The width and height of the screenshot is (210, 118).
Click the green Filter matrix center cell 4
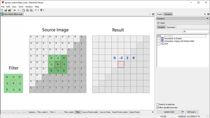point(13,83)
